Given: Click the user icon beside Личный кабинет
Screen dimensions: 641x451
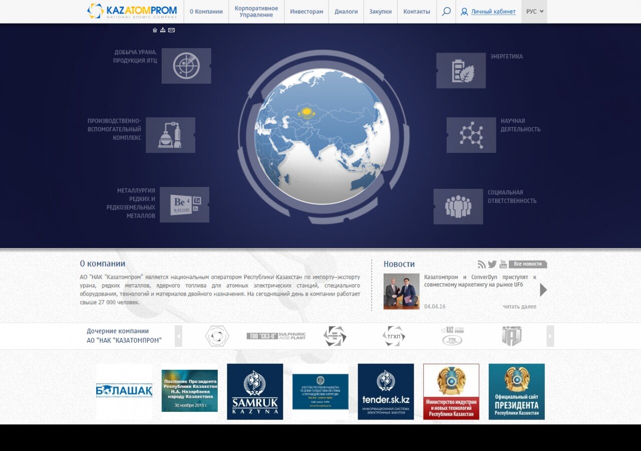Looking at the screenshot, I should [464, 12].
